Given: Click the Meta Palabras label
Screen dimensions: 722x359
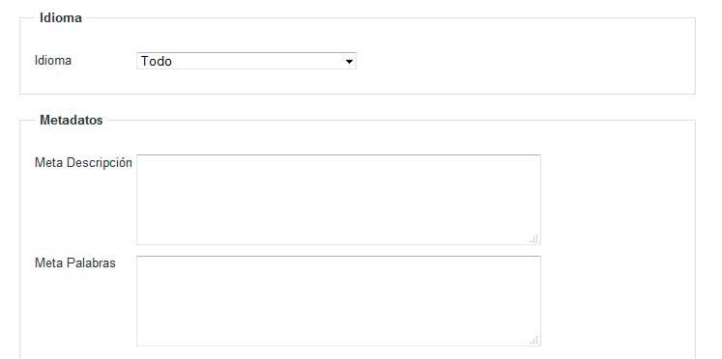Looking at the screenshot, I should pos(75,262).
